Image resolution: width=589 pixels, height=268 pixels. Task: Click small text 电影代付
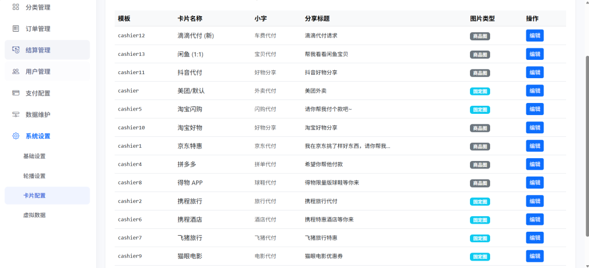(x=265, y=256)
